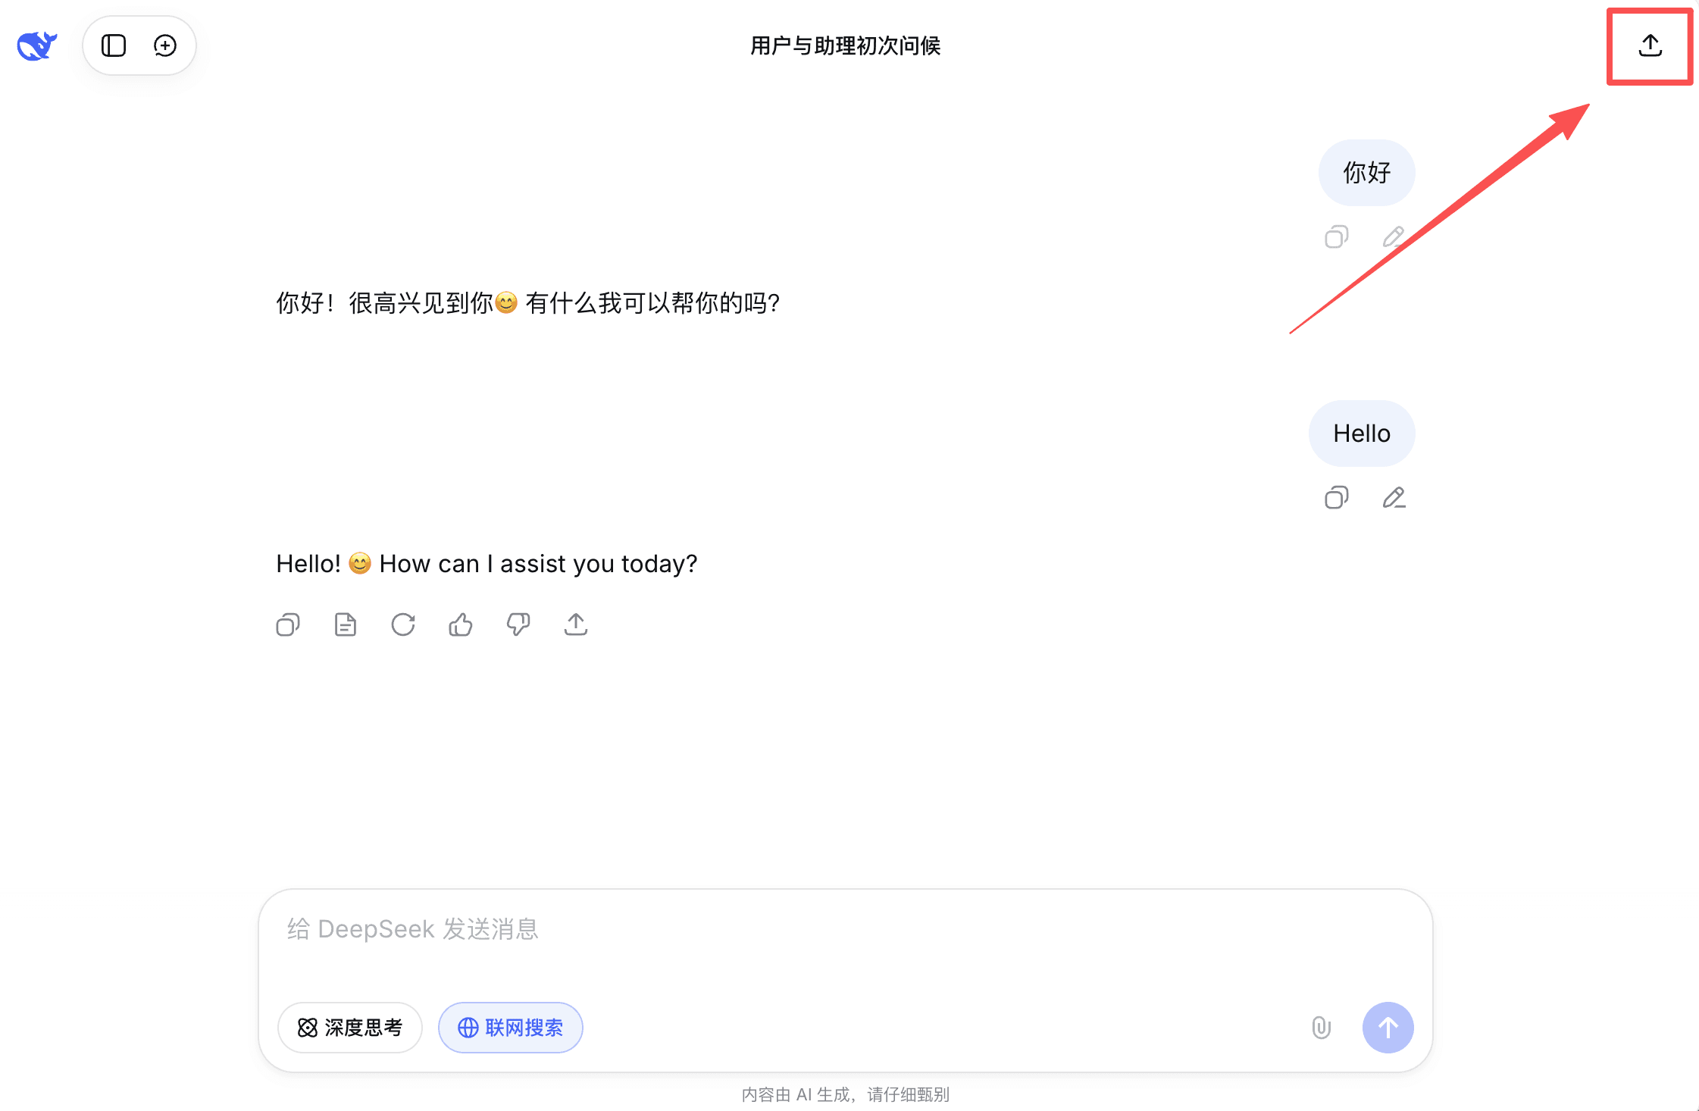Collapse the sidebar panel
The height and width of the screenshot is (1111, 1699).
pos(114,45)
